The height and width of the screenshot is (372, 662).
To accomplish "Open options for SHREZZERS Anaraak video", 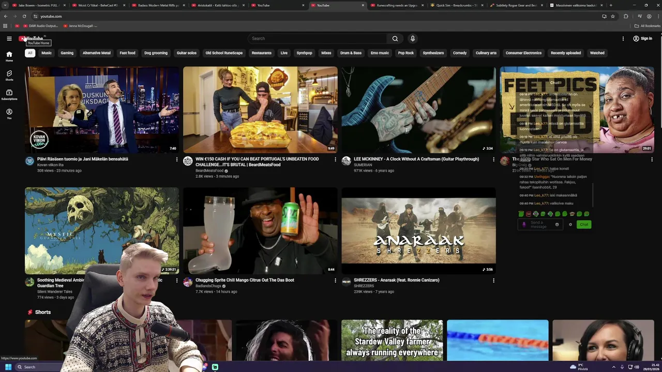I will (493, 280).
